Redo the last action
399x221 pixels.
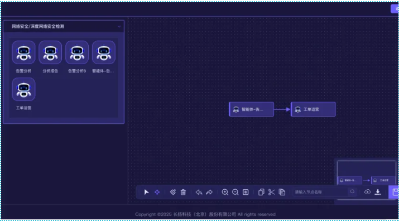click(x=209, y=192)
